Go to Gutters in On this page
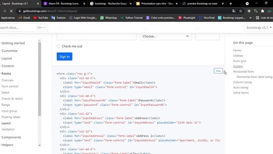 pos(238,66)
